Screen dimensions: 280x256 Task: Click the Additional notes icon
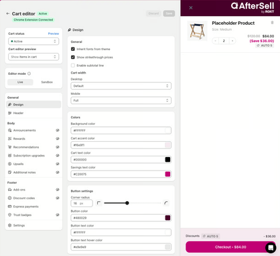(9, 172)
